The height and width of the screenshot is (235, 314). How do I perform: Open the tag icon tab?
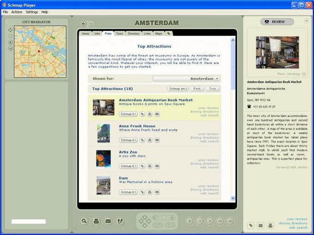(x=169, y=34)
